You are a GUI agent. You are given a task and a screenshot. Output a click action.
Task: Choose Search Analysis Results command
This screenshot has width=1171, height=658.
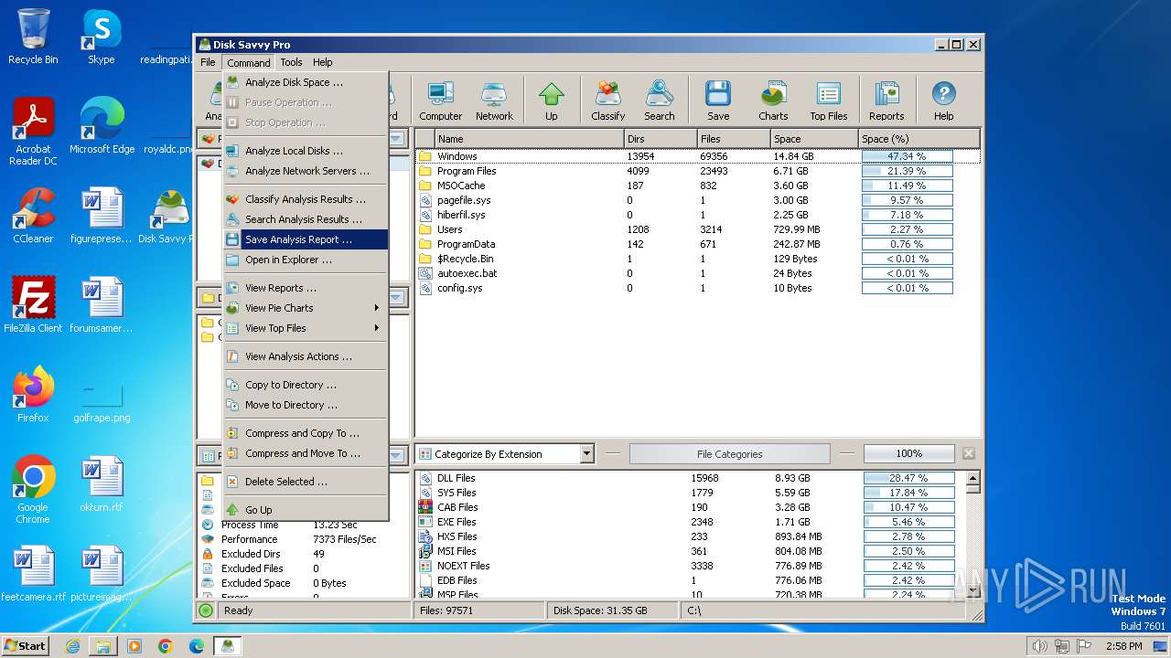click(306, 219)
